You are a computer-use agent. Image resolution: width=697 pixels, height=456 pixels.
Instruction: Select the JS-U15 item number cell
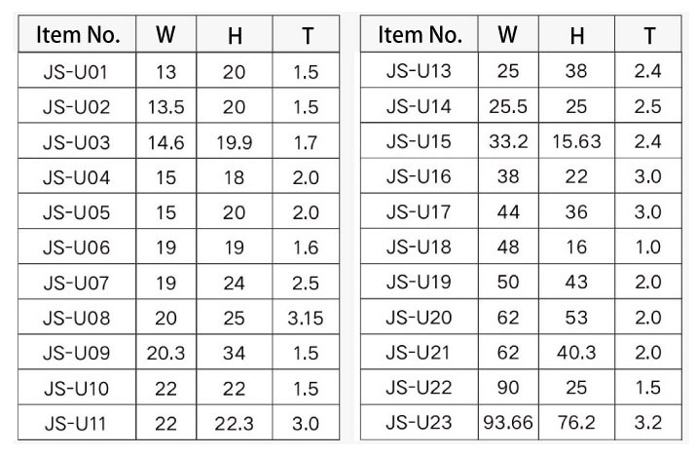click(x=419, y=142)
